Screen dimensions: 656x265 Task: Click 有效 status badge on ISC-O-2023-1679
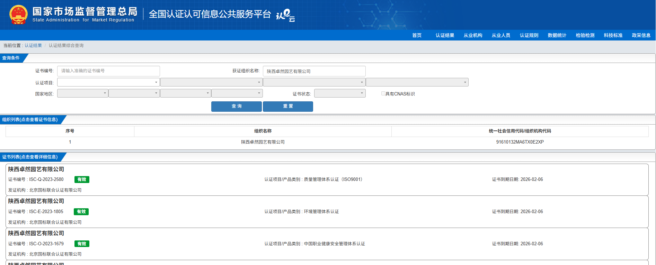(x=82, y=244)
